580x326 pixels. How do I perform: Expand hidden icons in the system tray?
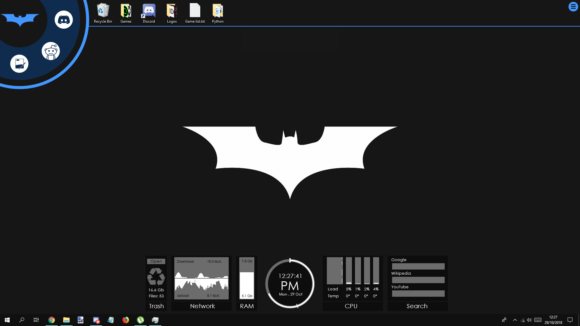click(x=515, y=320)
